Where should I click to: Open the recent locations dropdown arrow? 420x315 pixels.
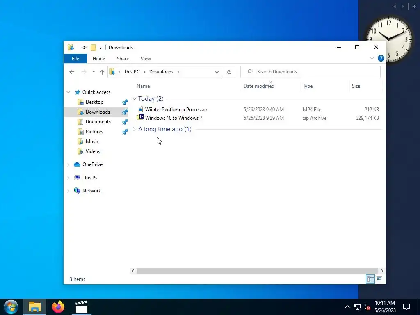pyautogui.click(x=94, y=72)
